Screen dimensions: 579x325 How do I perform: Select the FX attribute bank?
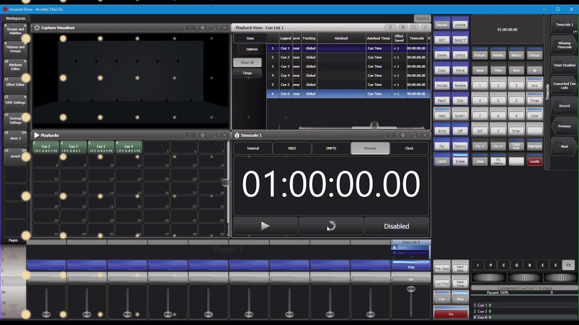pyautogui.click(x=569, y=265)
